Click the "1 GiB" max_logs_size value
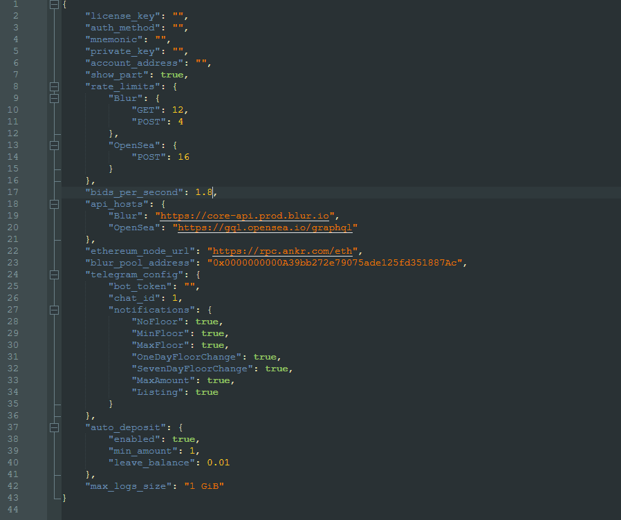 pos(203,486)
